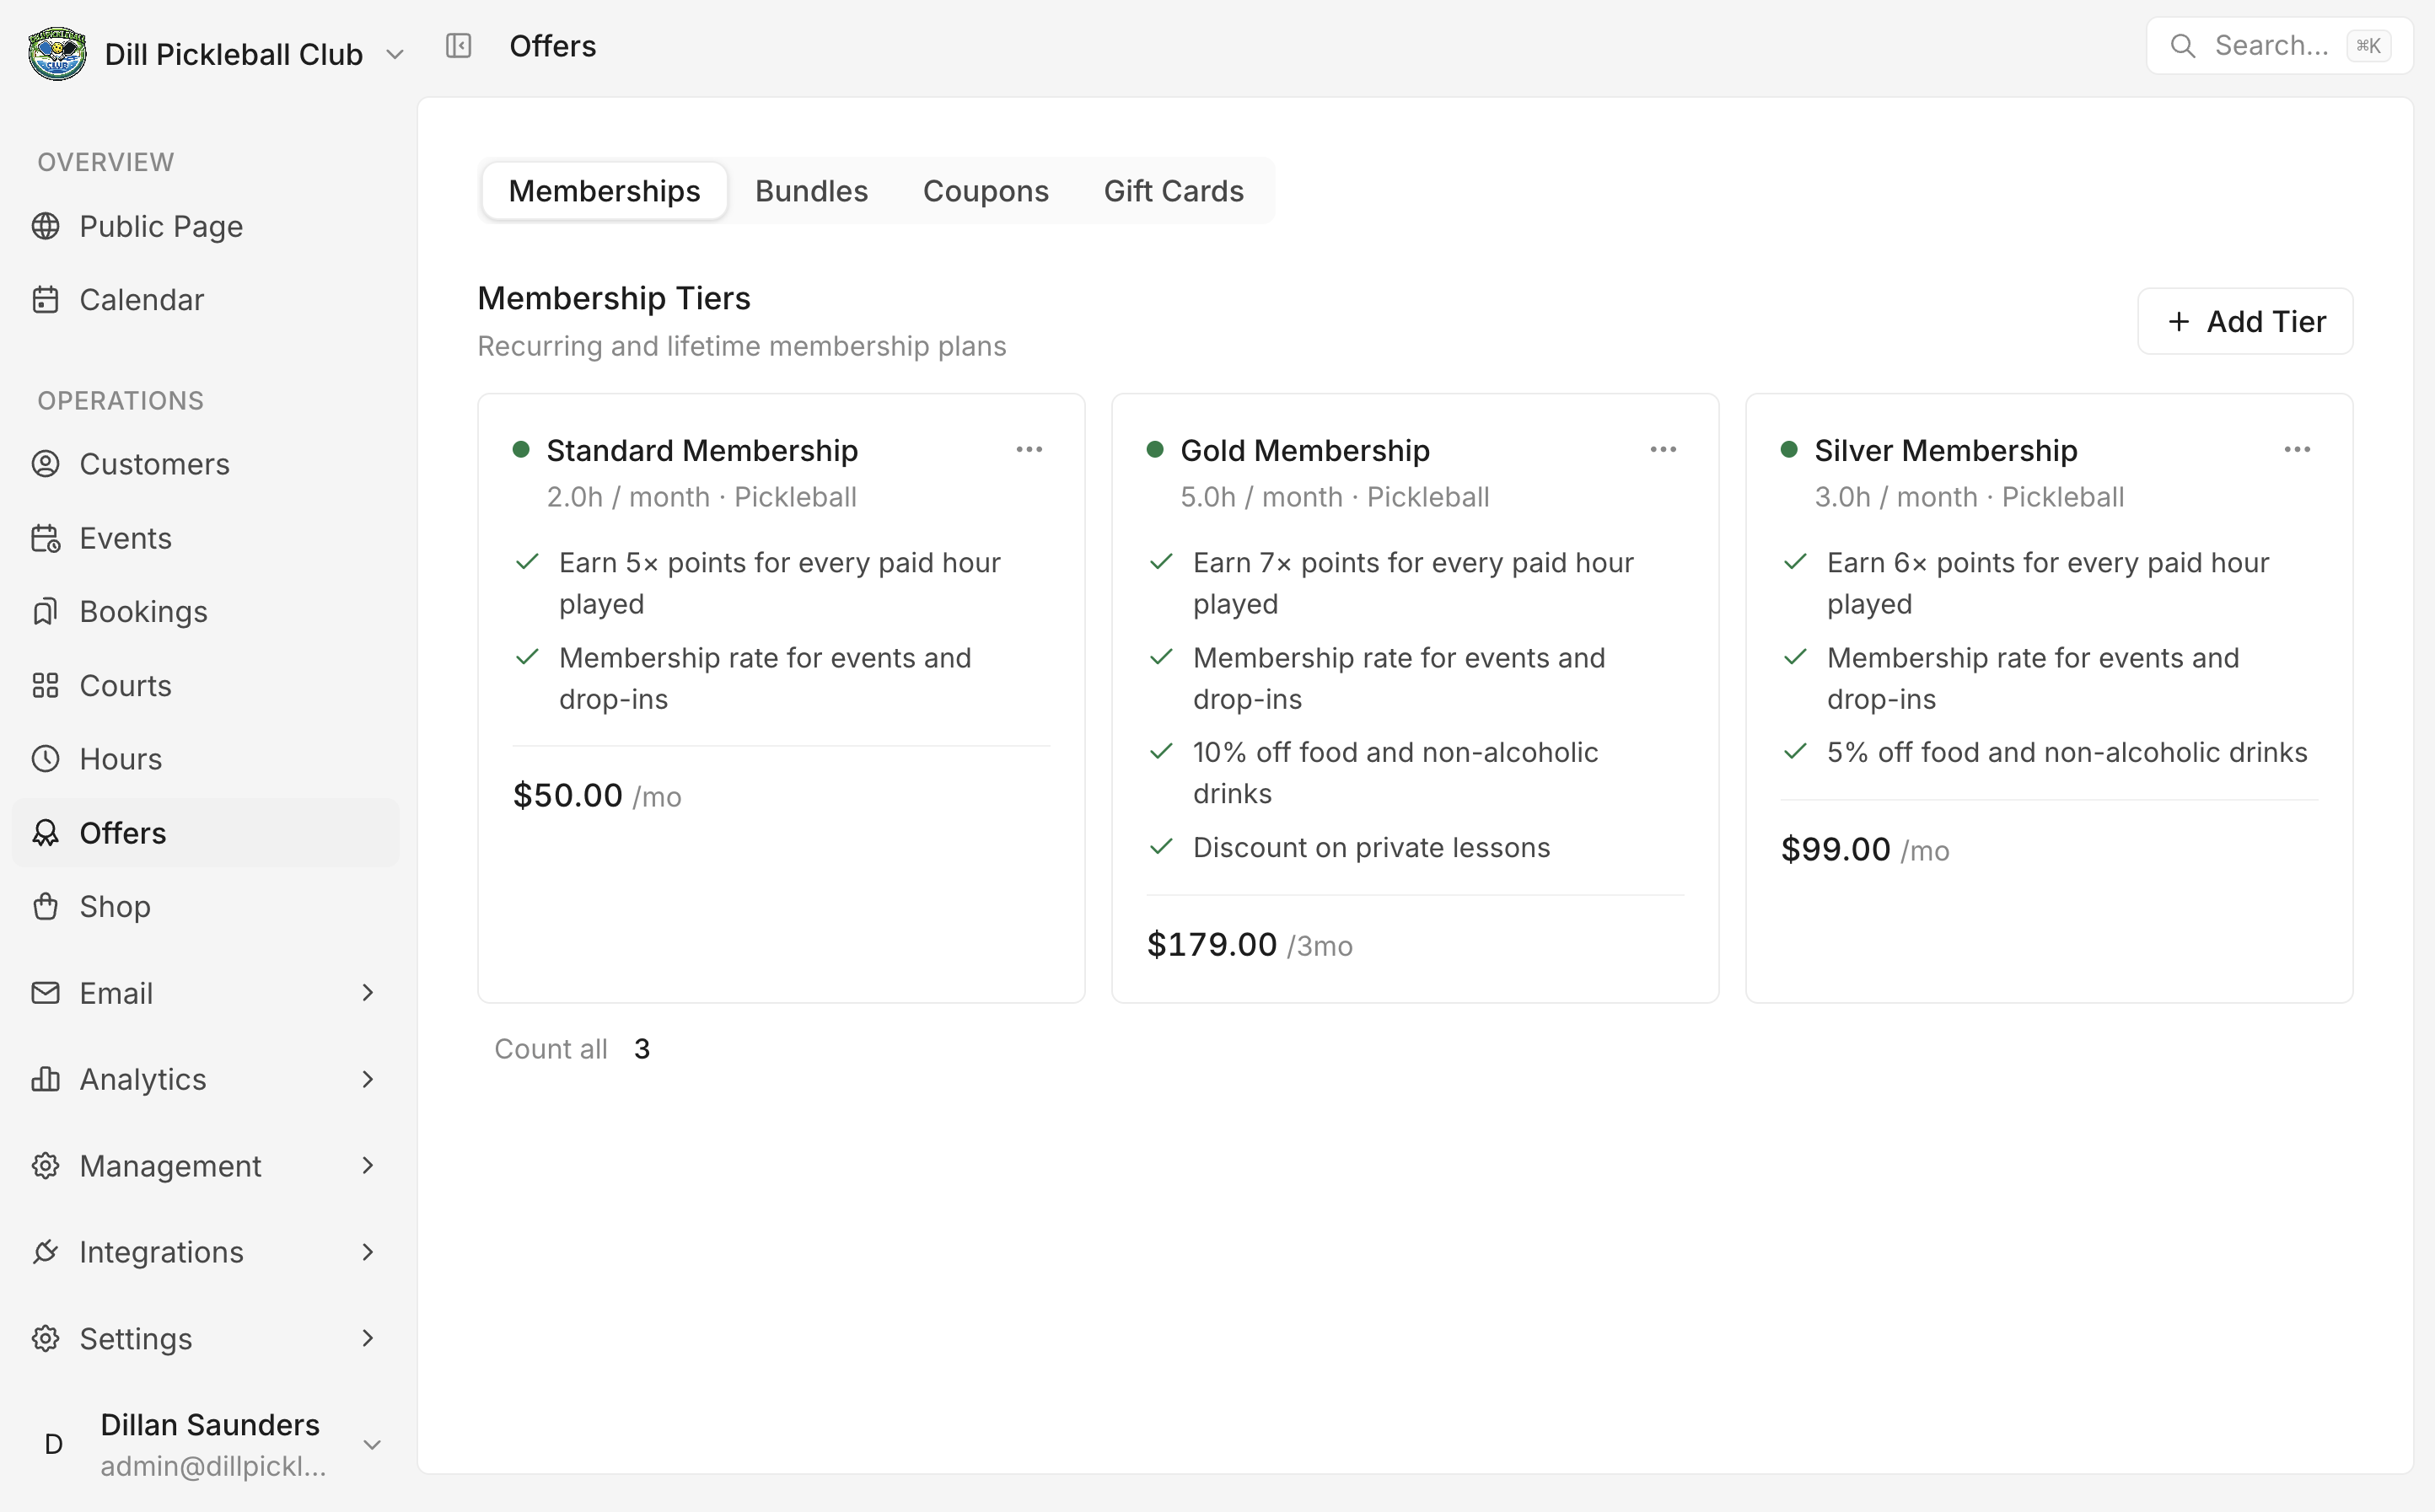Viewport: 2435px width, 1512px height.
Task: Navigate to Events
Action: 205,538
